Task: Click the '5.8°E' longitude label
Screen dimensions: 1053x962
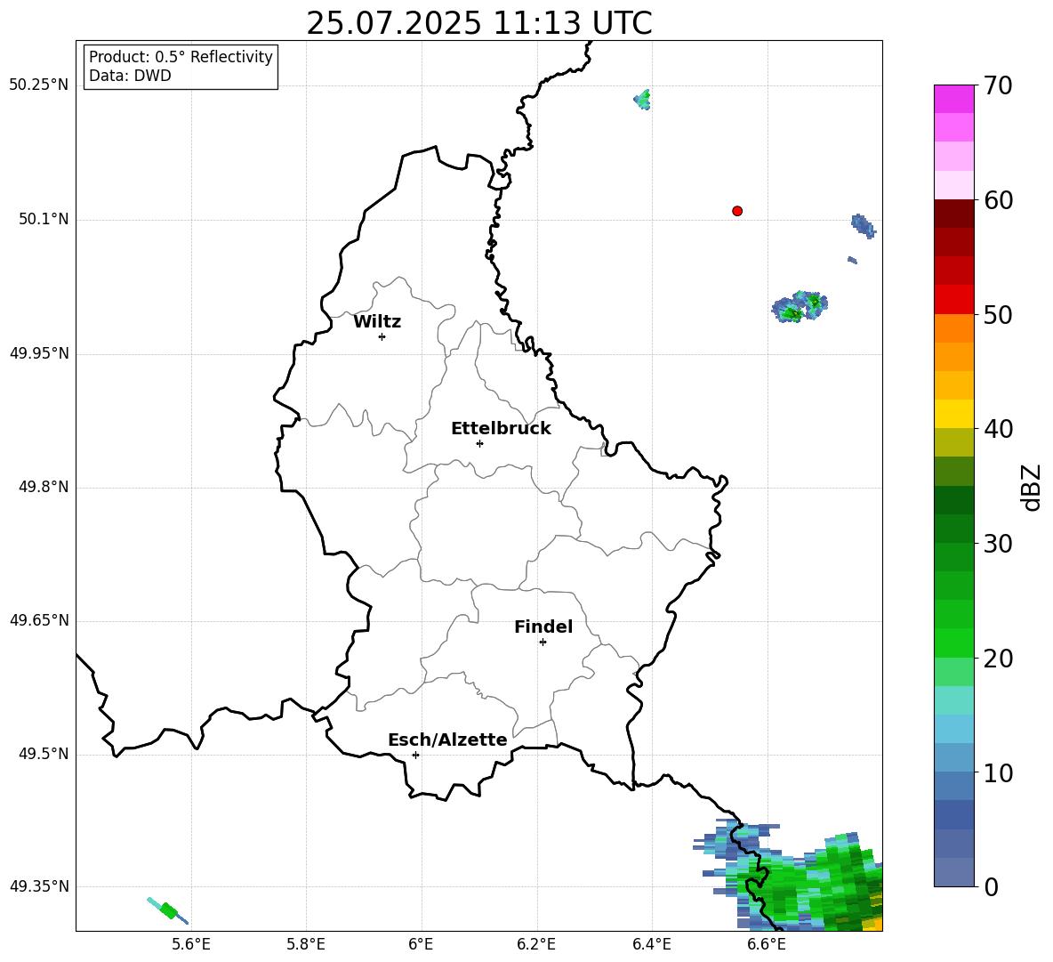Action: pyautogui.click(x=306, y=944)
